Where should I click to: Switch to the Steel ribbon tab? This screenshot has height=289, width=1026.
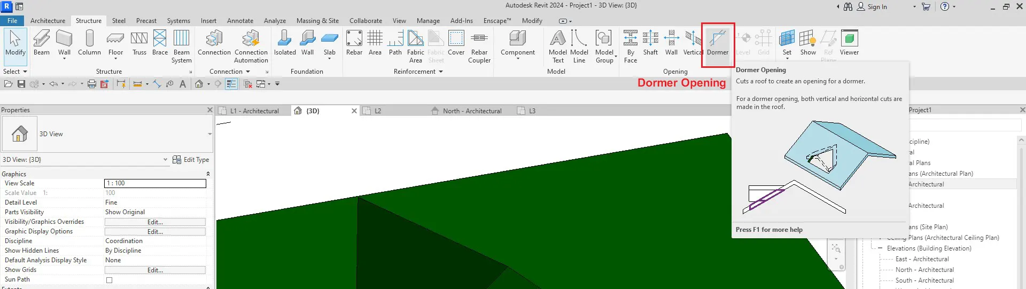click(x=119, y=21)
